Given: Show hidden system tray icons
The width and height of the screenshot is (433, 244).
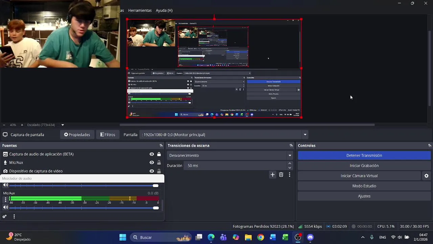Looking at the screenshot, I should 363,237.
